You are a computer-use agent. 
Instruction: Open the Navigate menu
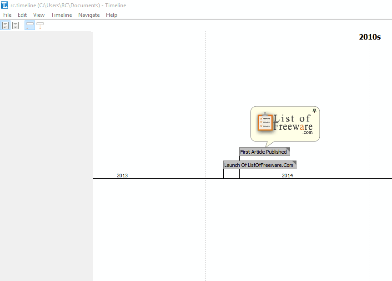click(x=89, y=15)
